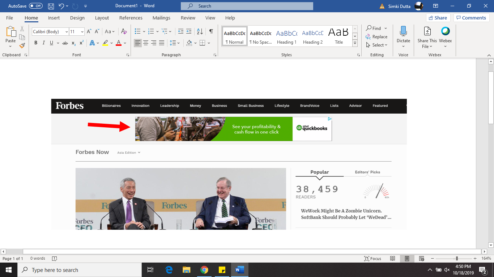The image size is (494, 277).
Task: Open the Layout tab
Action: [102, 18]
